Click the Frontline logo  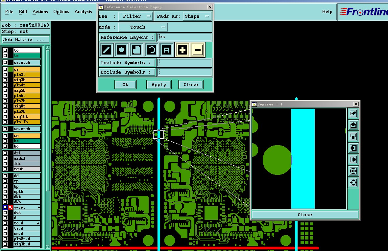[x=364, y=11]
